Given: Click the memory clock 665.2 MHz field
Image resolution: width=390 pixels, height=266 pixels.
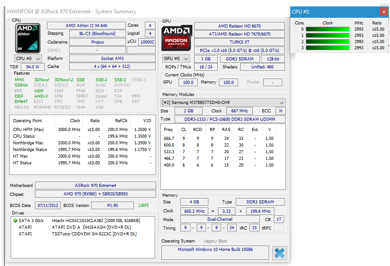Looking at the screenshot, I should point(194,211).
